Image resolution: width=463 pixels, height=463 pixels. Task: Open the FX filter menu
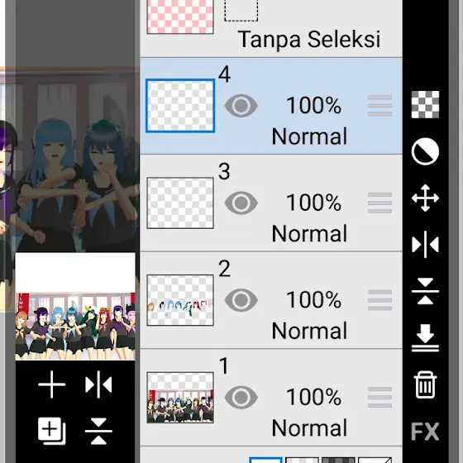coord(425,432)
